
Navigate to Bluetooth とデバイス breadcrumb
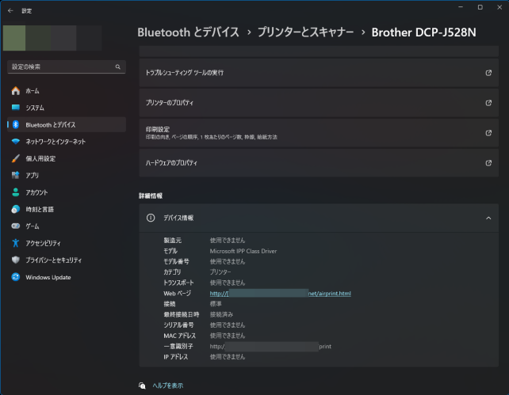(x=188, y=32)
